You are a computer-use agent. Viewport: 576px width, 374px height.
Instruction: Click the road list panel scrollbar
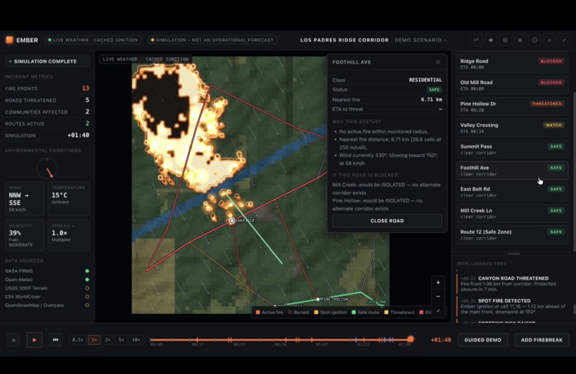(x=574, y=172)
